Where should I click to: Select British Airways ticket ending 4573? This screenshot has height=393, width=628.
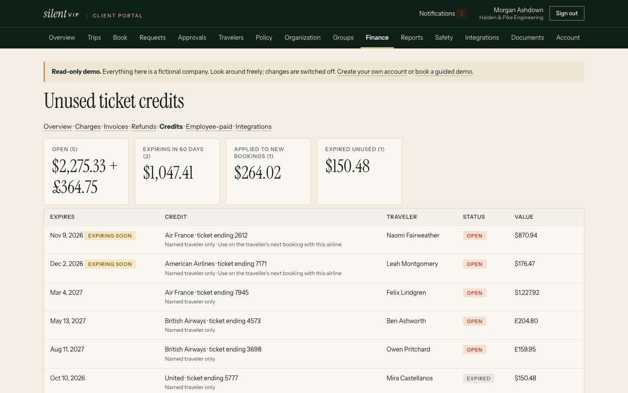(213, 321)
